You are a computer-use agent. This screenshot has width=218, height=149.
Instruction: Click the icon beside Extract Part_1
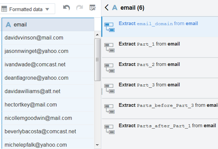109,47
